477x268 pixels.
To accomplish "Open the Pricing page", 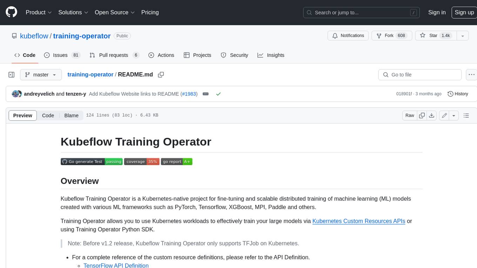I will 150,12.
